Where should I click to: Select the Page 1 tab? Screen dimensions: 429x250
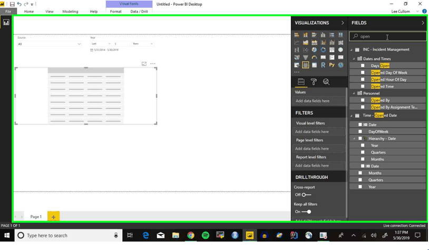36,217
